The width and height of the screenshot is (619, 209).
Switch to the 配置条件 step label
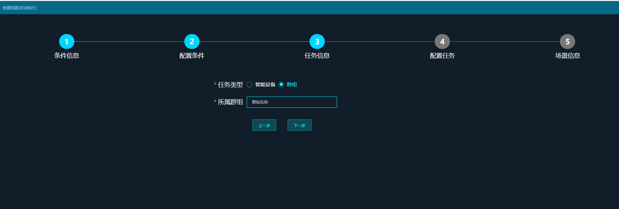click(x=192, y=56)
